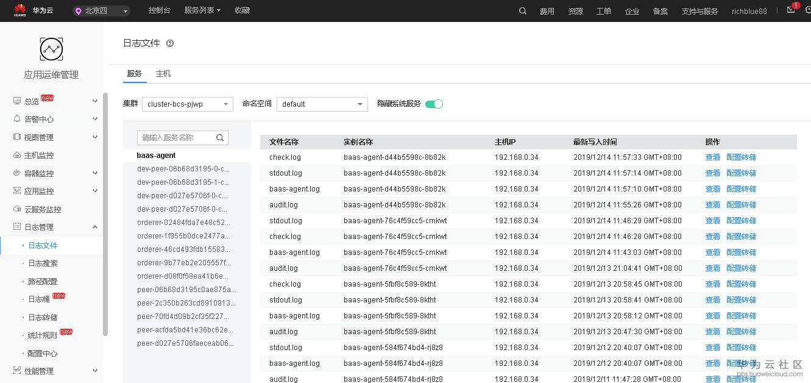Click the 文件名称 column header

coord(284,142)
